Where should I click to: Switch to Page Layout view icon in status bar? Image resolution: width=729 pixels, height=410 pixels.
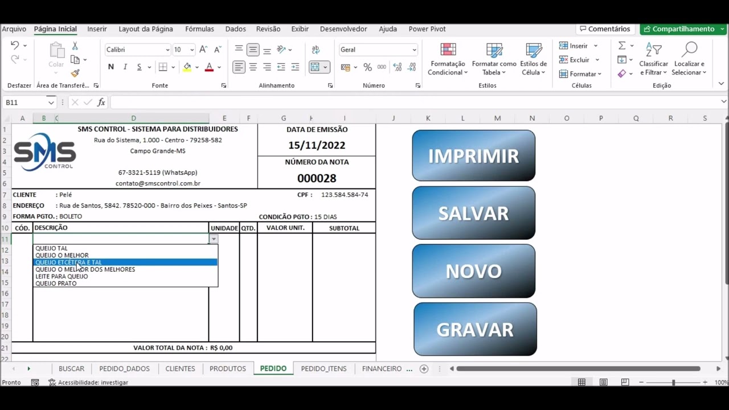[x=604, y=382]
